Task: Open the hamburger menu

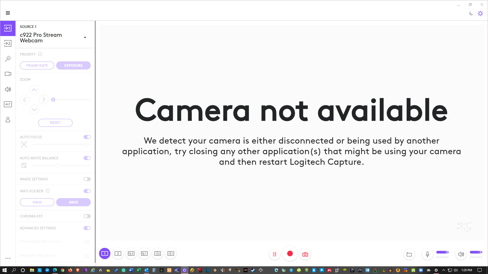Action: click(x=8, y=13)
